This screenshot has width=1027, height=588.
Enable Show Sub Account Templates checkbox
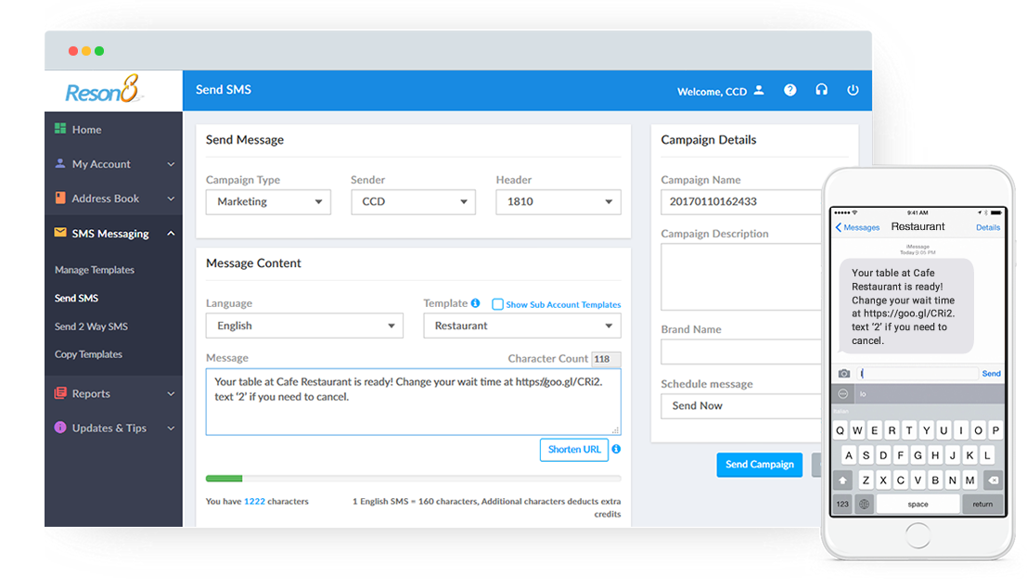click(x=498, y=304)
